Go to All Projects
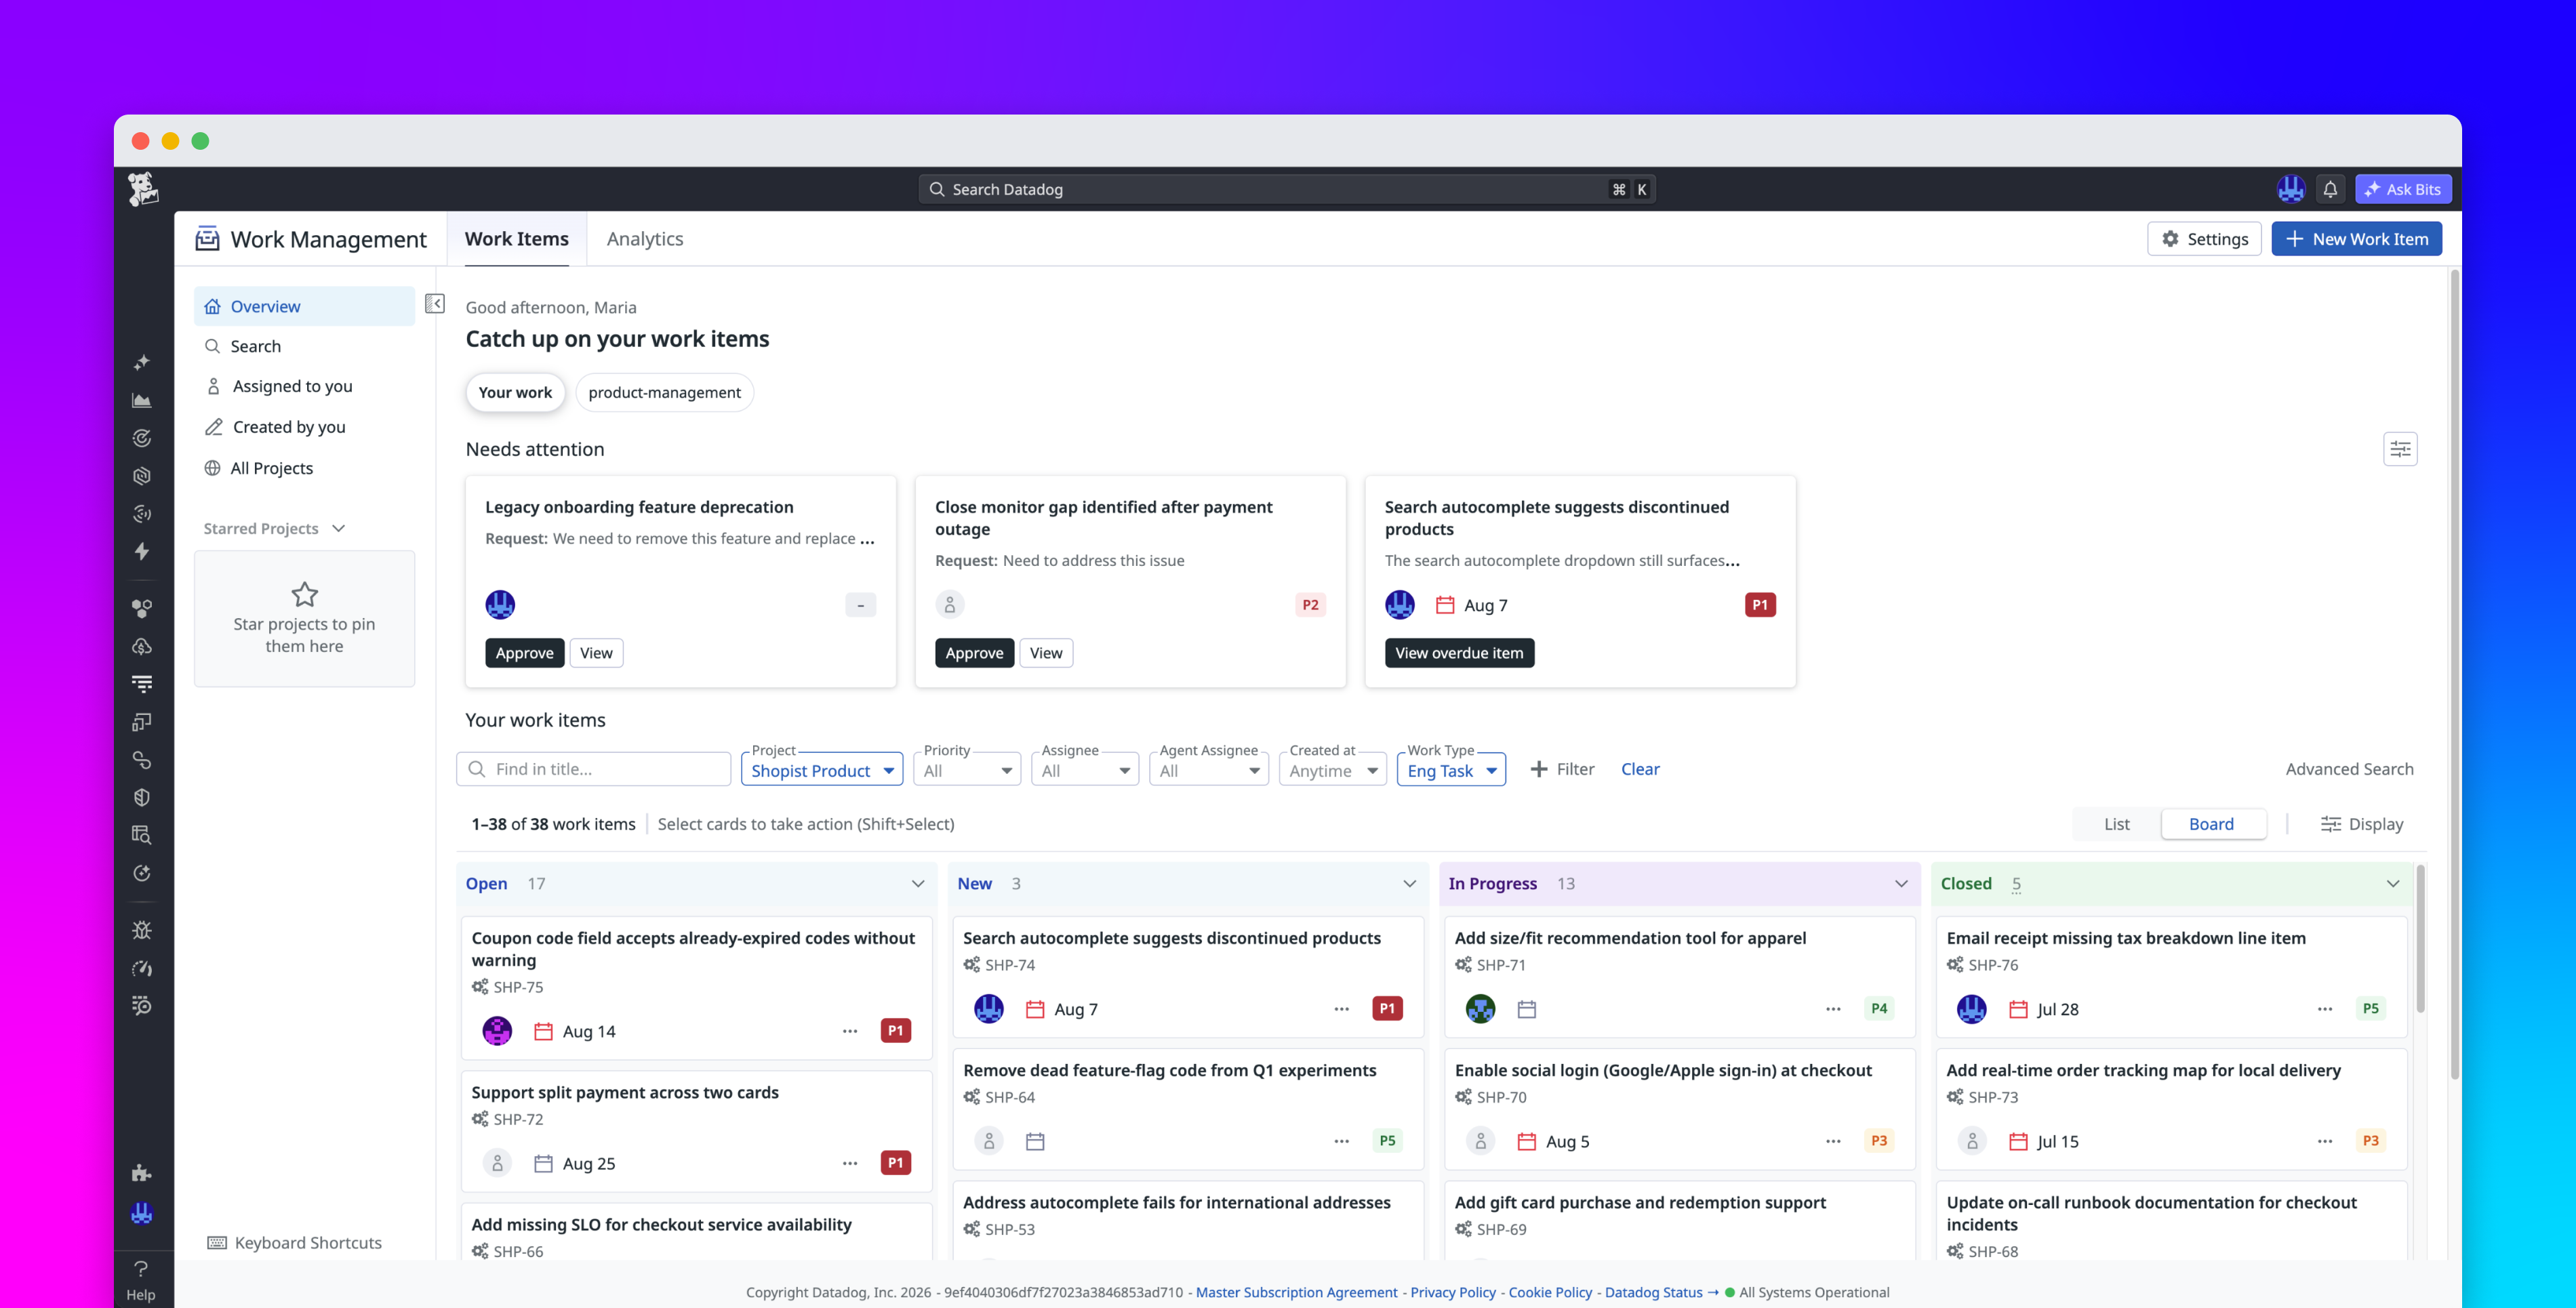Viewport: 2576px width, 1308px height. pyautogui.click(x=304, y=468)
